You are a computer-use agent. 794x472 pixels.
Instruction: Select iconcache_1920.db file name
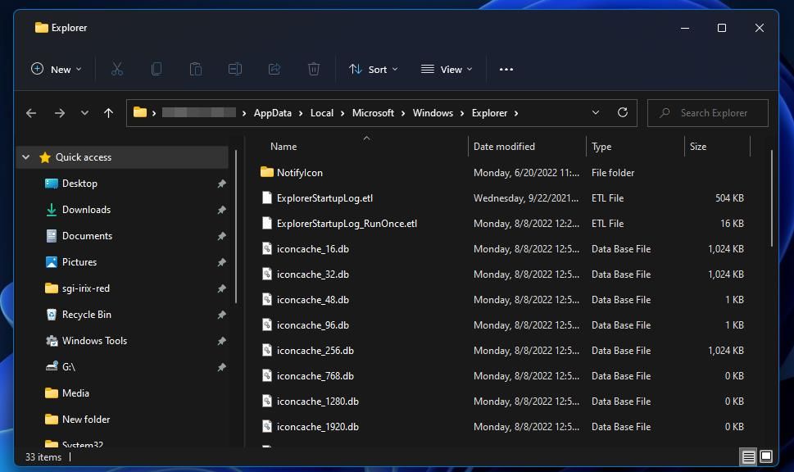[317, 426]
